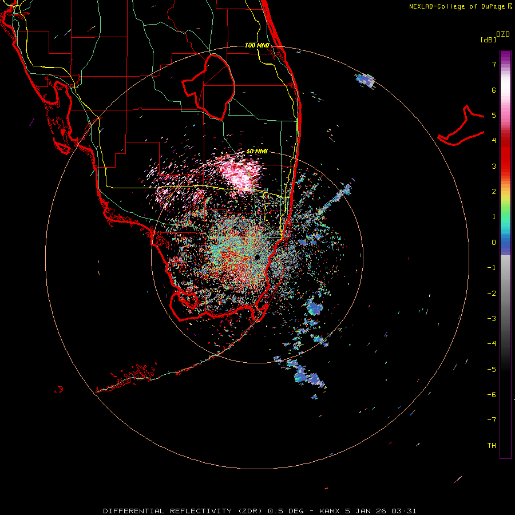The width and height of the screenshot is (515, 515).
Task: Click the -1 value on the color scale
Action: pyautogui.click(x=492, y=268)
